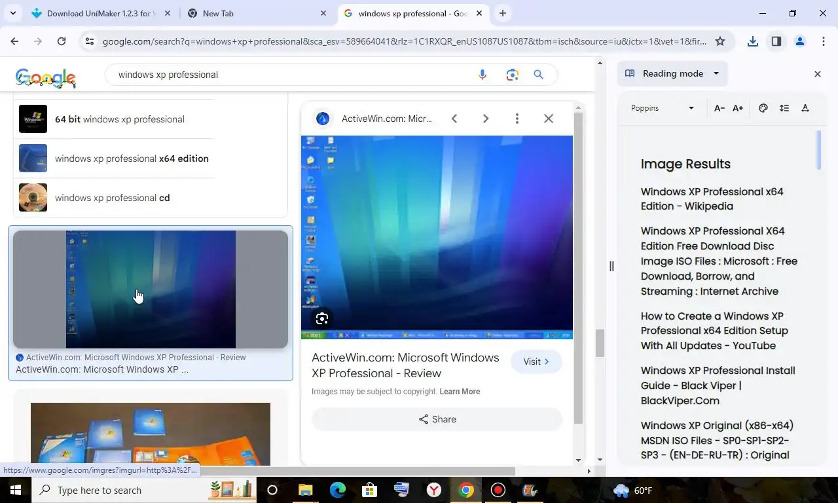Open Windows XP boxes photo thumbnail

tap(151, 434)
